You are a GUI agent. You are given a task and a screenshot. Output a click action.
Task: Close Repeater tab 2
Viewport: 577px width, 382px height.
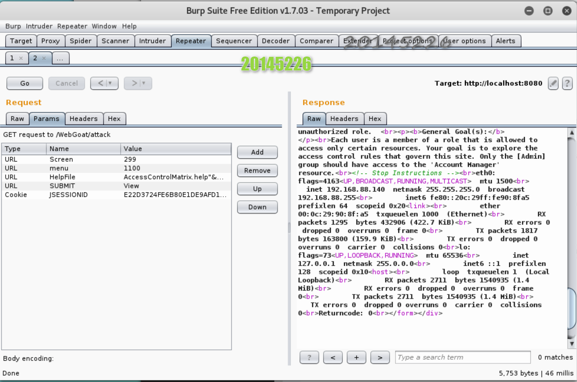click(44, 58)
